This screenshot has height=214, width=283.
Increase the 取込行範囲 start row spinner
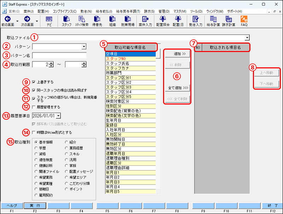tap(51, 63)
